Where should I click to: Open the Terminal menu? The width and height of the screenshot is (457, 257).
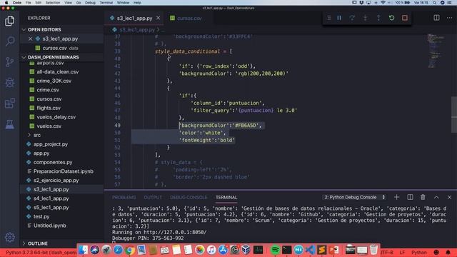click(106, 3)
